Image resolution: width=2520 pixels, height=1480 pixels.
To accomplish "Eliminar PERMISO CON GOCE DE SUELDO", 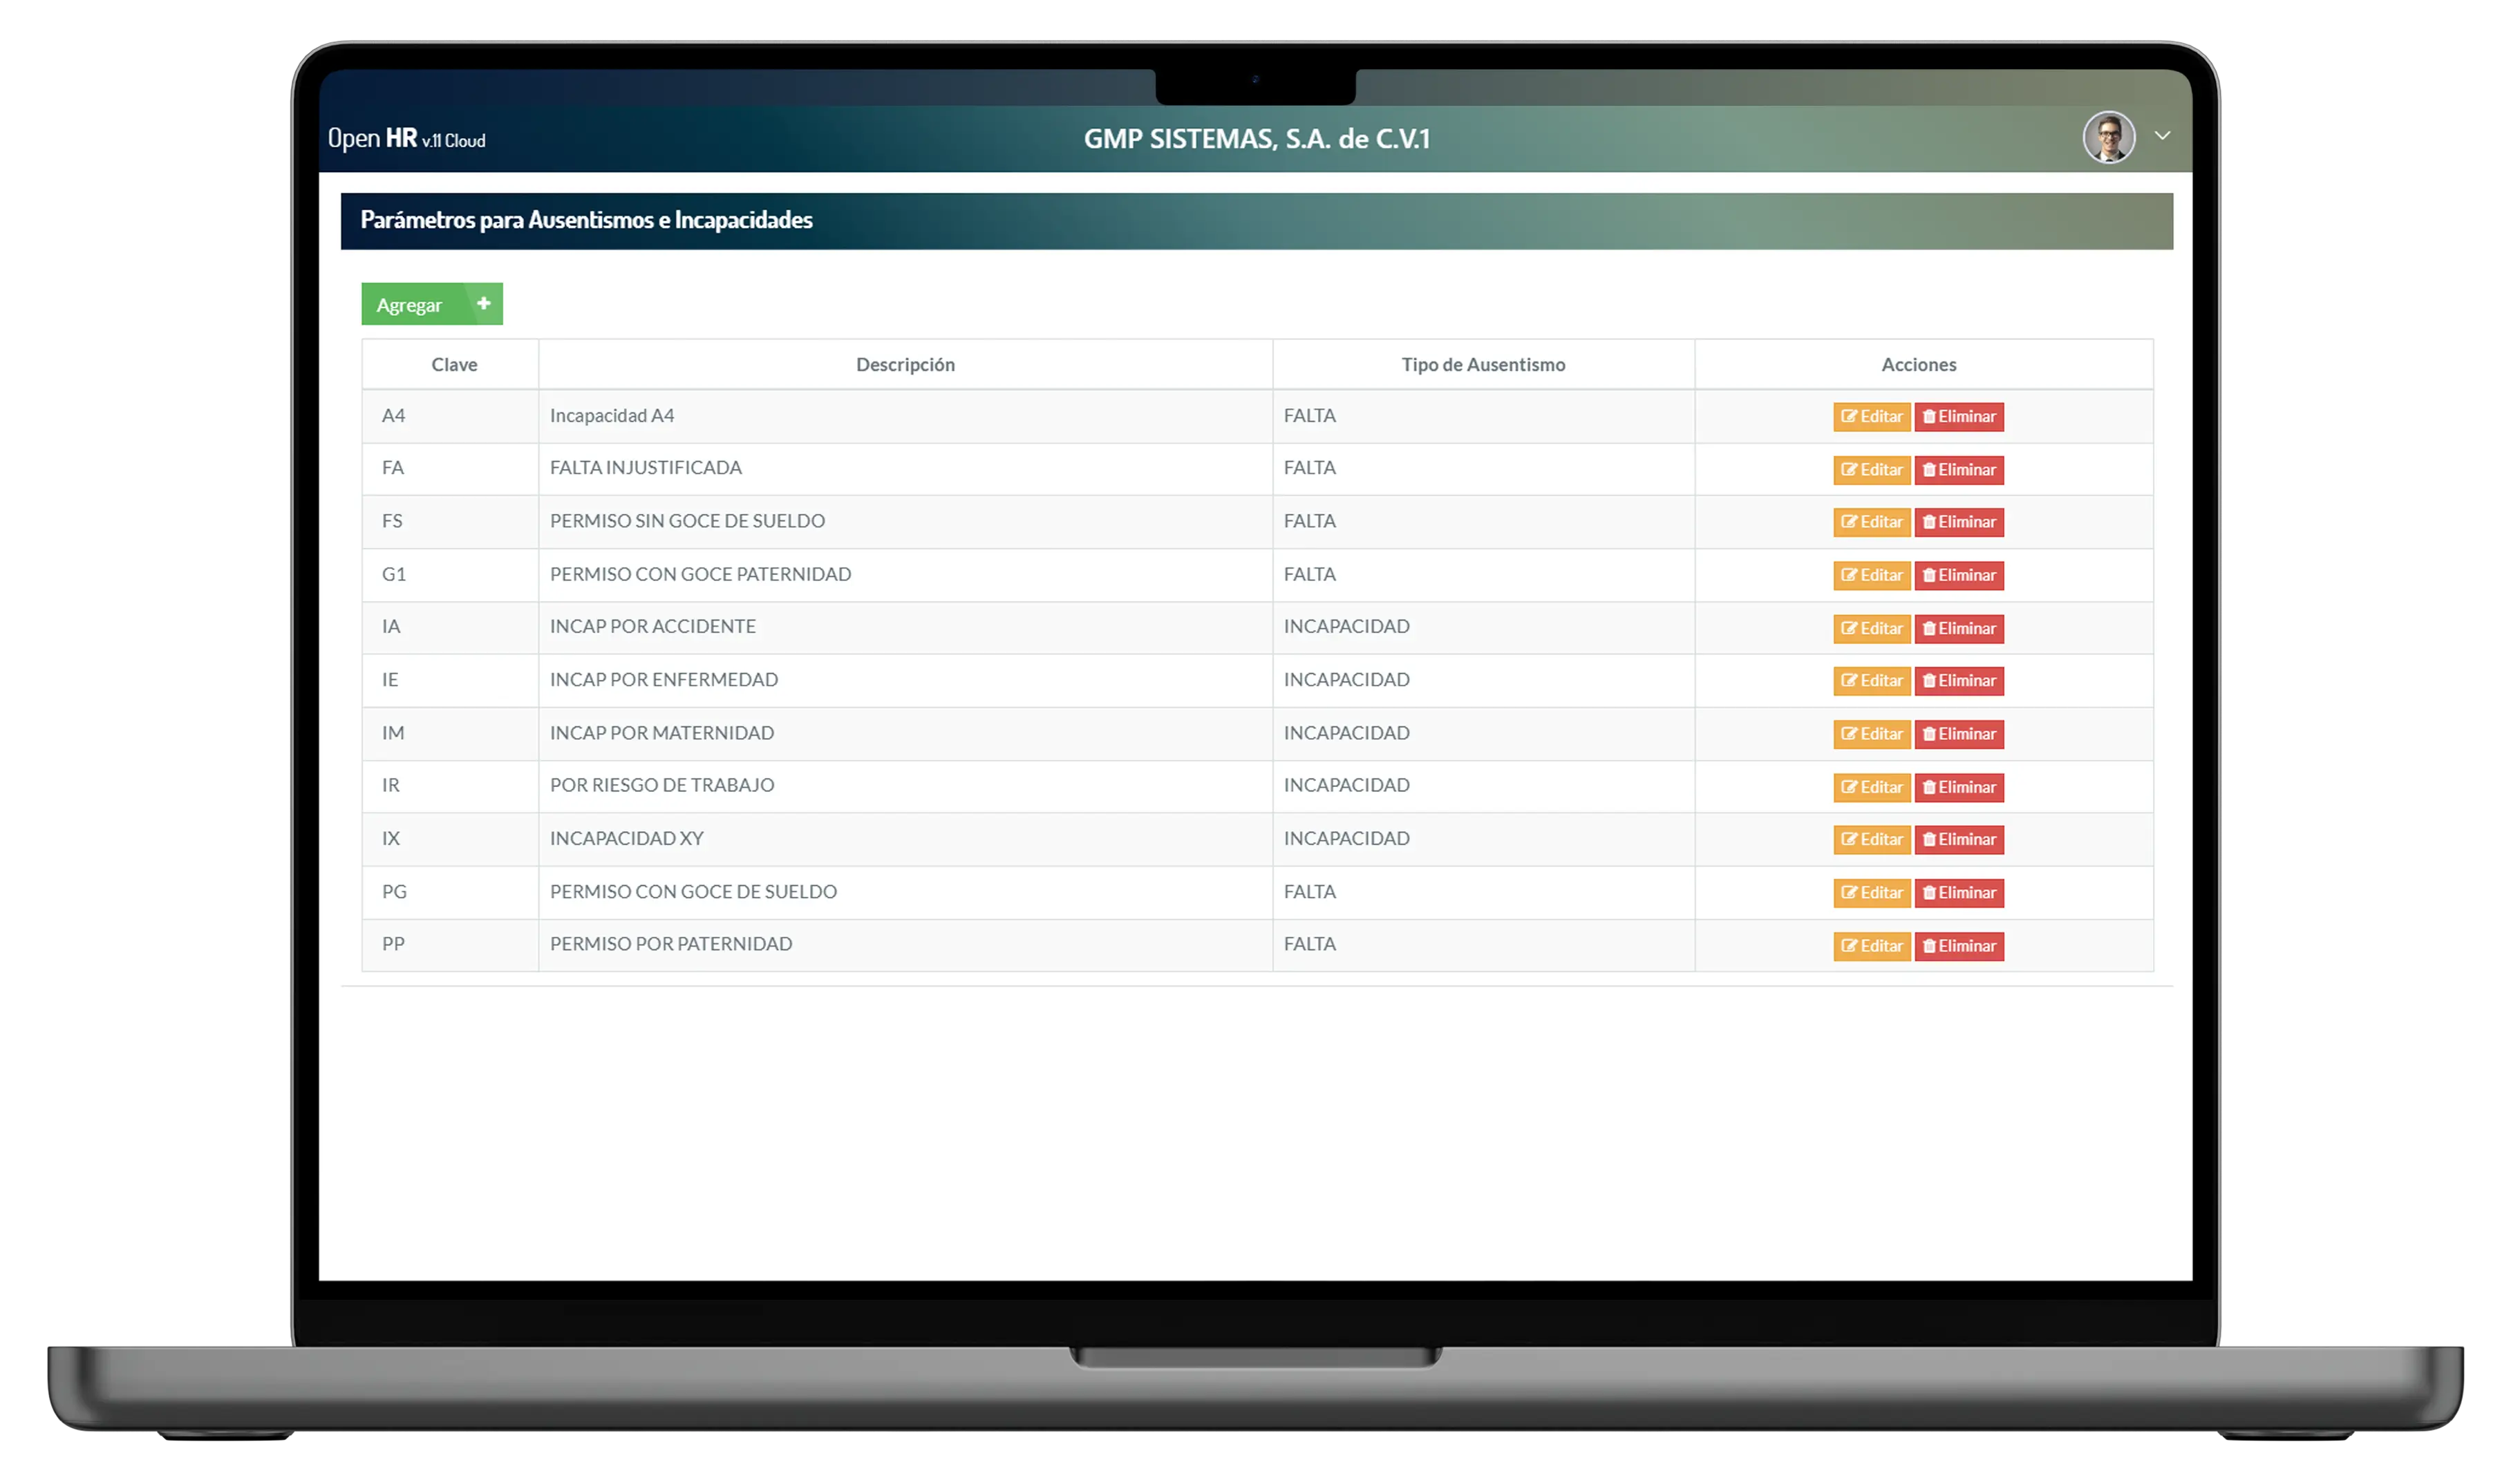I will tap(1959, 893).
